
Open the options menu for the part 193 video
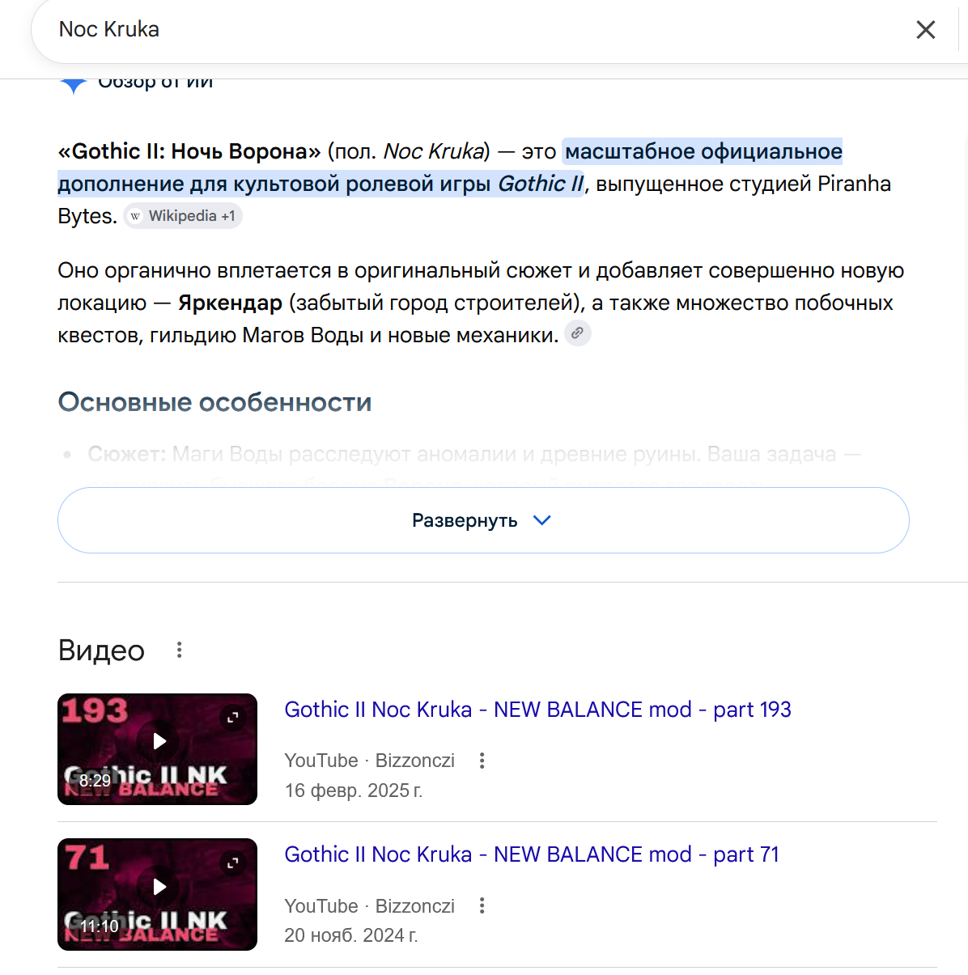click(482, 761)
